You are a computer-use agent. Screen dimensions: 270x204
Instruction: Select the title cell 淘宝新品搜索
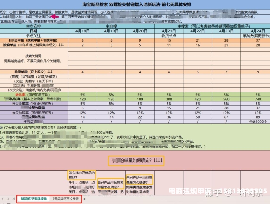click(x=135, y=4)
